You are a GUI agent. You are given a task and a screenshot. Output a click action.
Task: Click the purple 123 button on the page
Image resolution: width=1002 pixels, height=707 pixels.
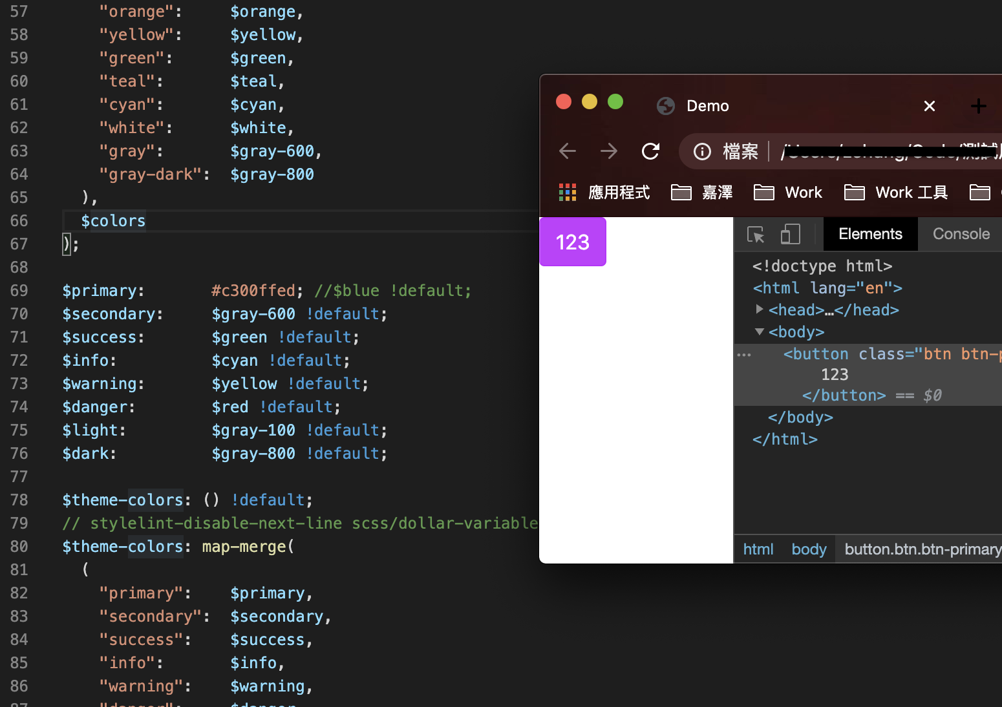coord(572,242)
